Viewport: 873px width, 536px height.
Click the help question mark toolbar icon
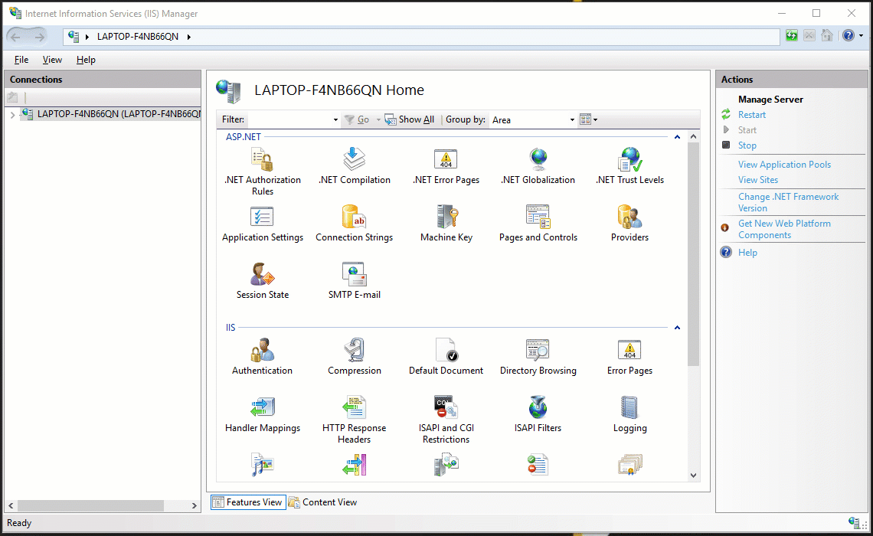tap(848, 36)
